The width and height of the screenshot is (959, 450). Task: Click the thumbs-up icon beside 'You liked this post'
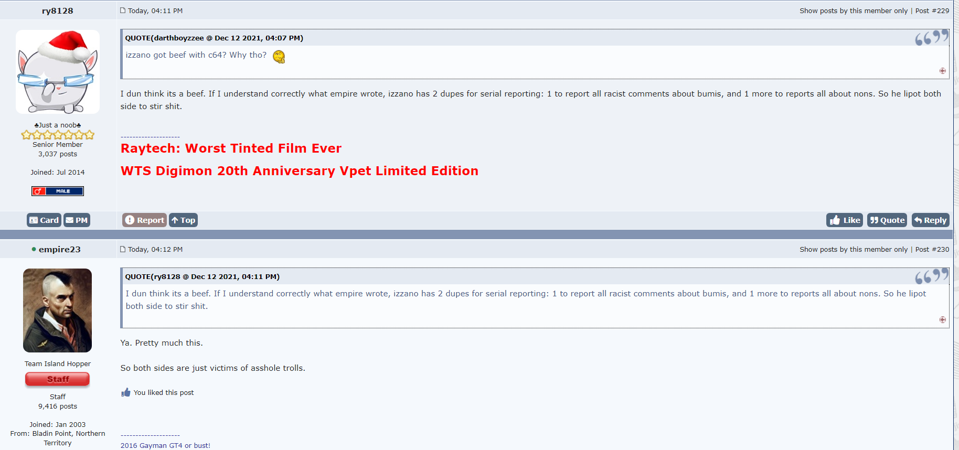[126, 392]
